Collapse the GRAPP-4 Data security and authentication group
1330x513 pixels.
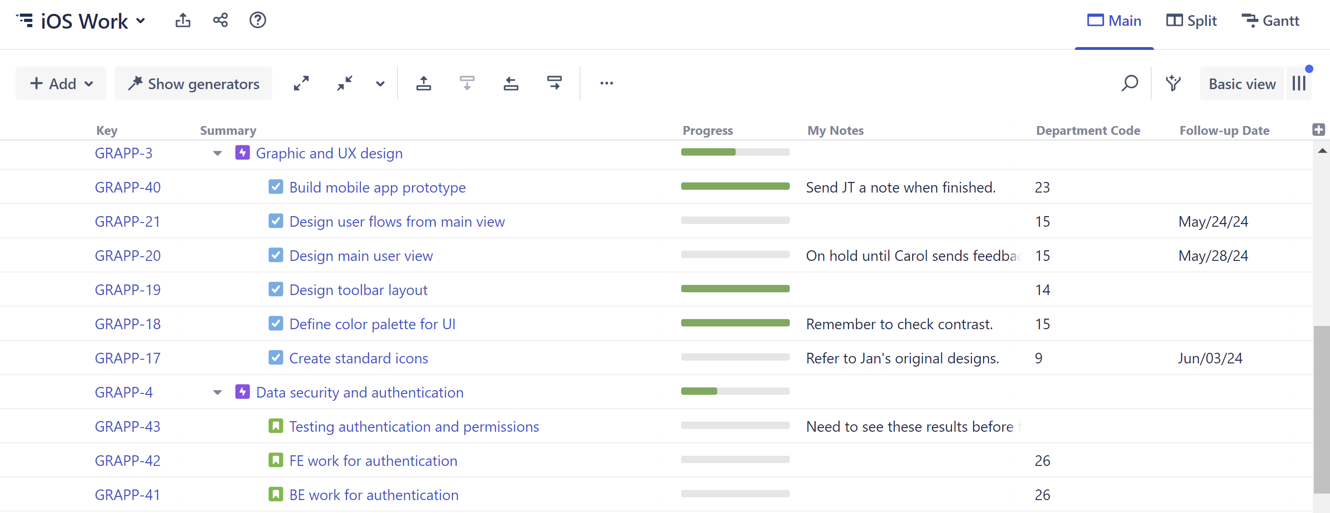point(217,392)
